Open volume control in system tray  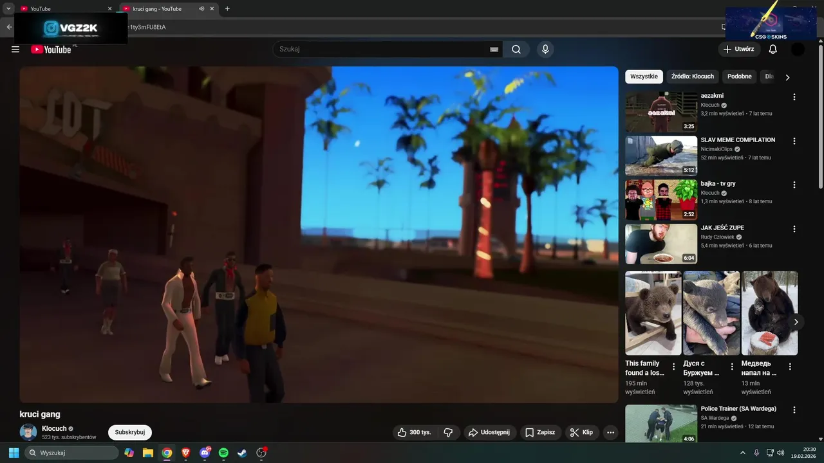782,453
